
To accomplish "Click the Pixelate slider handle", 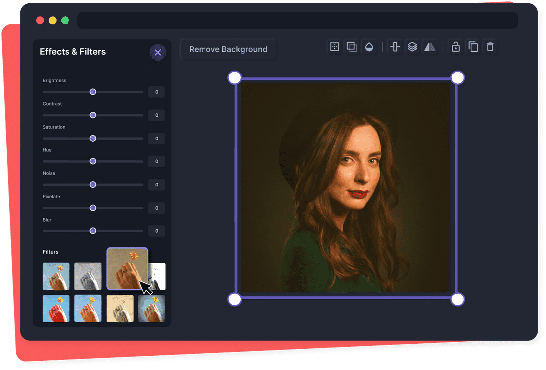I will 93,208.
